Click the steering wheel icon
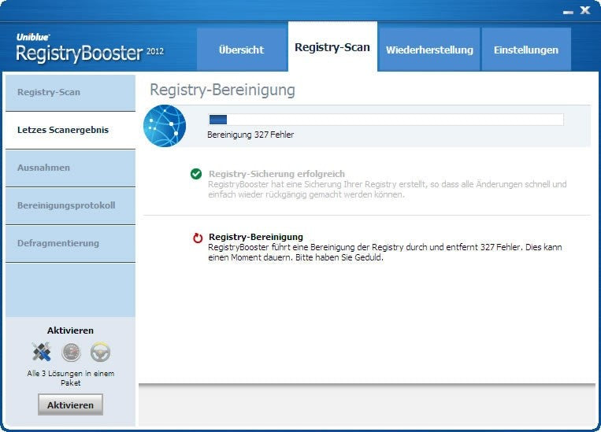This screenshot has height=432, width=601. [100, 352]
